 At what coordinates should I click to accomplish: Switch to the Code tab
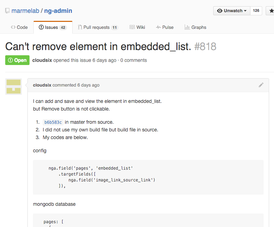[19, 27]
